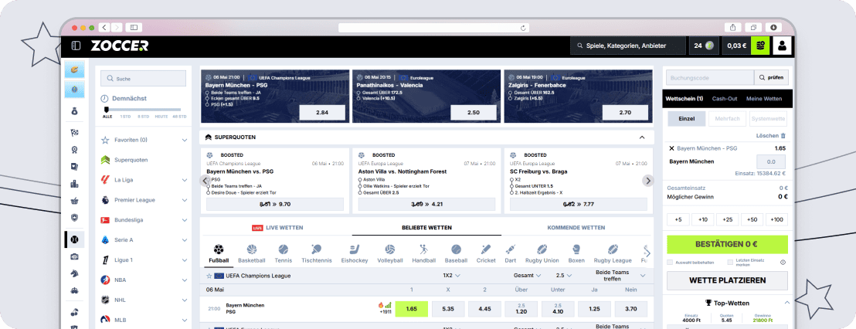Viewport: 856px width, 329px height.
Task: Open the podium ranking icon in left rail
Action: [x=75, y=184]
